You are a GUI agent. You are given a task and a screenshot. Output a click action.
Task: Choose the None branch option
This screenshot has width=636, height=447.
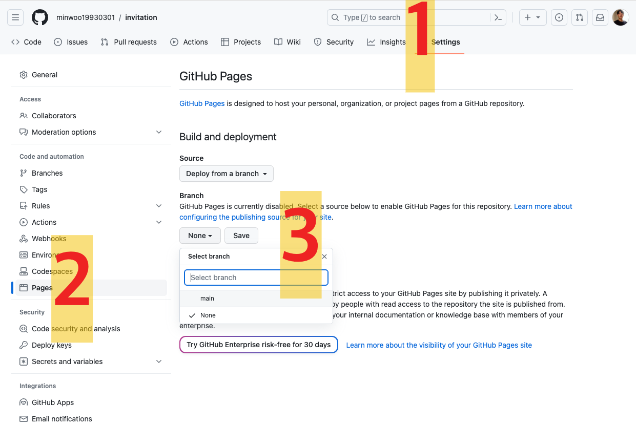click(x=256, y=315)
